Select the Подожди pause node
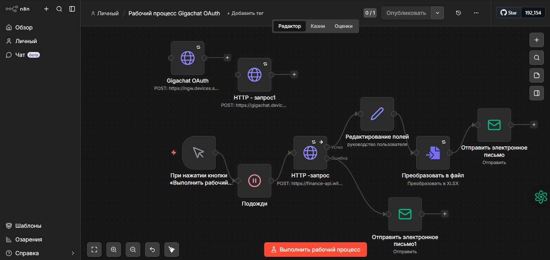This screenshot has height=260, width=550. pos(254,181)
